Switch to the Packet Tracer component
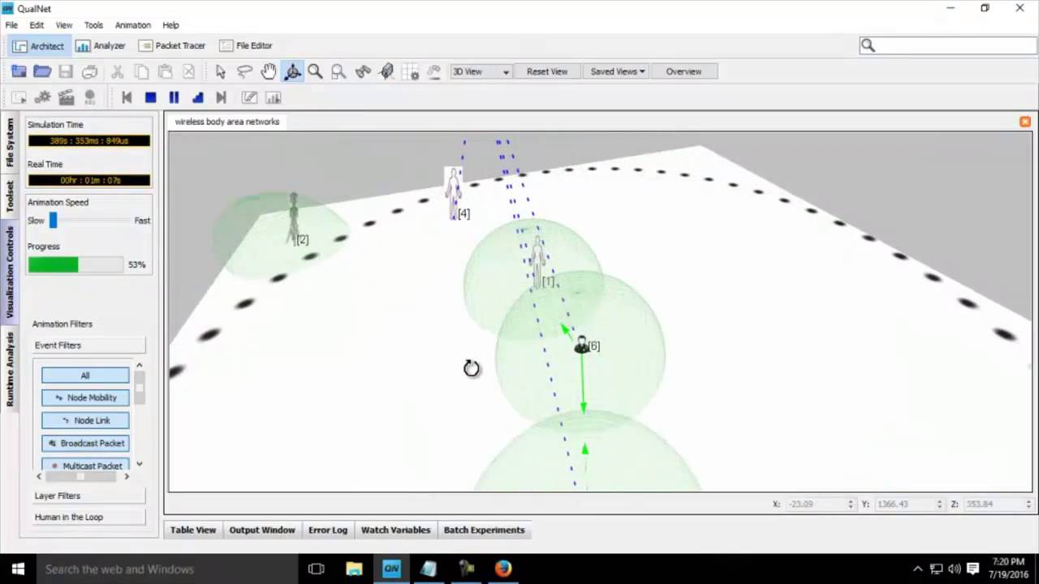The height and width of the screenshot is (584, 1039). point(172,45)
